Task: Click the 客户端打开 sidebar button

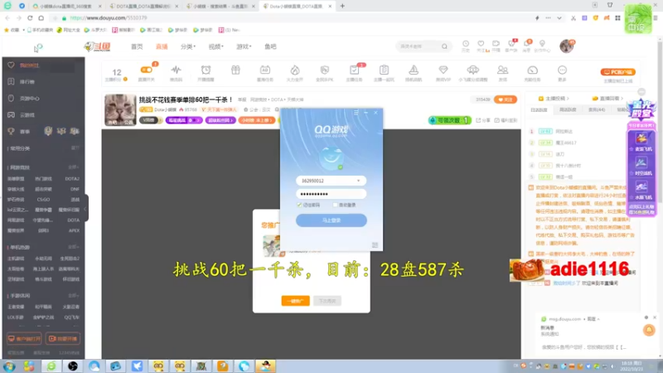Action: coord(24,339)
